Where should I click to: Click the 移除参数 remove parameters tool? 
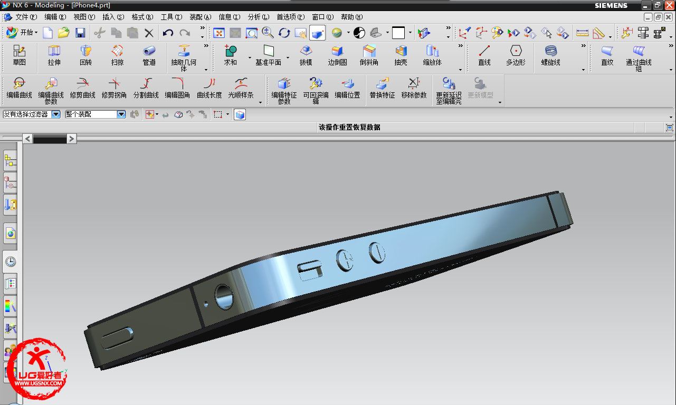(414, 89)
